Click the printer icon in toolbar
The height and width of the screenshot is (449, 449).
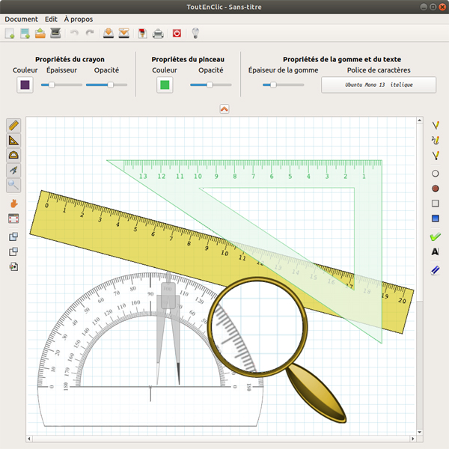point(159,33)
